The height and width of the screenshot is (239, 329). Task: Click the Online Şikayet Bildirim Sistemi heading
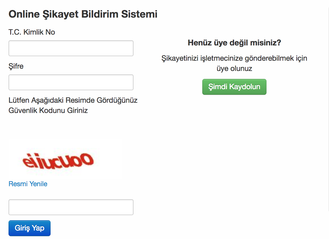pos(83,14)
